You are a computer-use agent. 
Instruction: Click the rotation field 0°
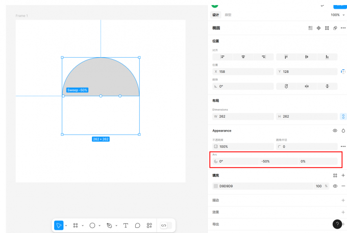243,86
